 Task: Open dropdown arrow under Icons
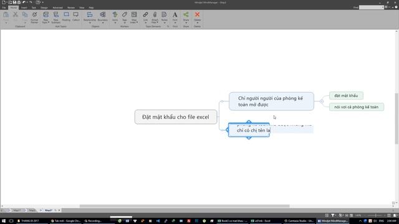click(115, 23)
